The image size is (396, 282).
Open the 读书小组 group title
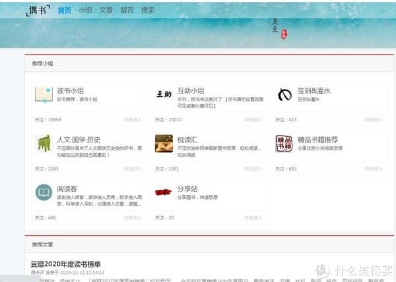(71, 90)
